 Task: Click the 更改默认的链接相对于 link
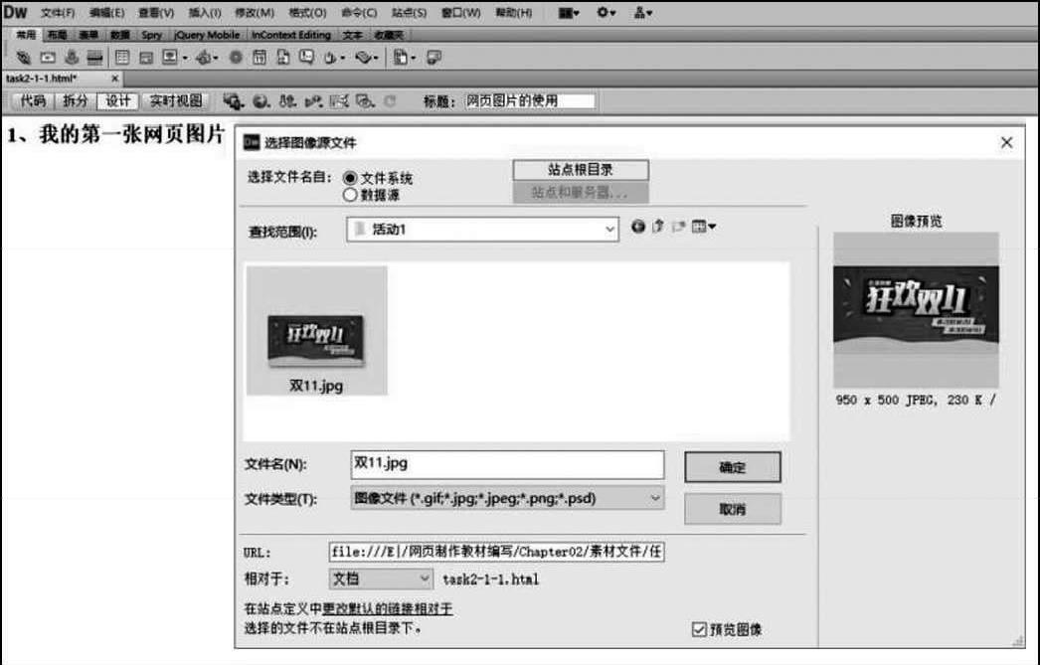pyautogui.click(x=388, y=608)
